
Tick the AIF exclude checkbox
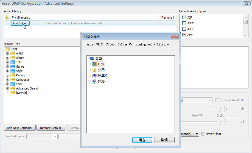(184, 17)
